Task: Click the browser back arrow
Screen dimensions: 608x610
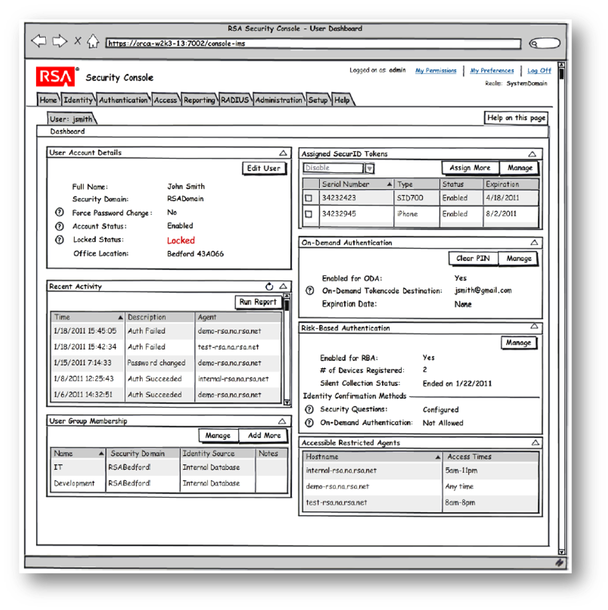Action: pyautogui.click(x=39, y=41)
